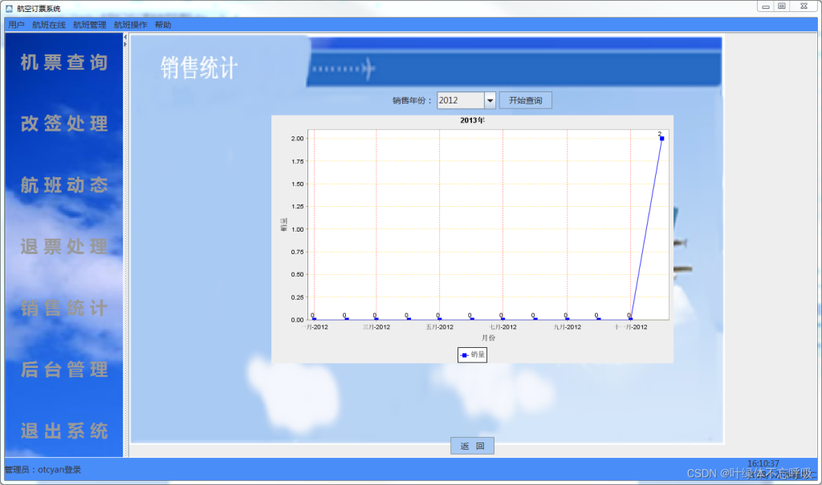Open the 2012 year combo box
The height and width of the screenshot is (485, 822).
pos(466,99)
